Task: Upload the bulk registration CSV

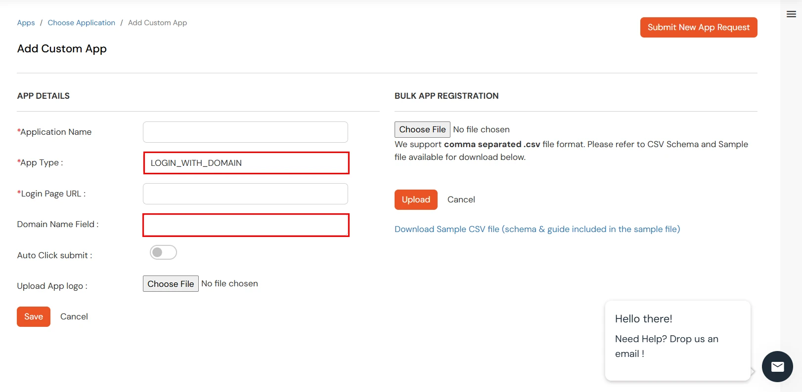Action: [416, 199]
